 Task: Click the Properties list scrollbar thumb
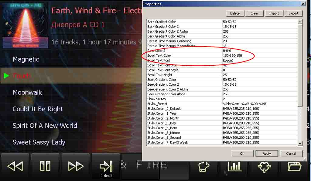[x=300, y=65]
